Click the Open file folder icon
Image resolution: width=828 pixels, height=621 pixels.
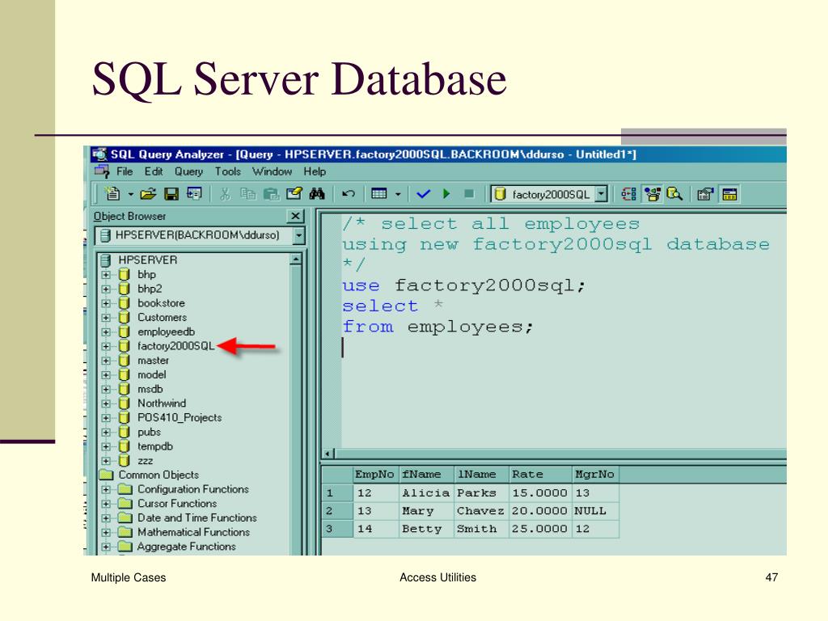point(149,194)
